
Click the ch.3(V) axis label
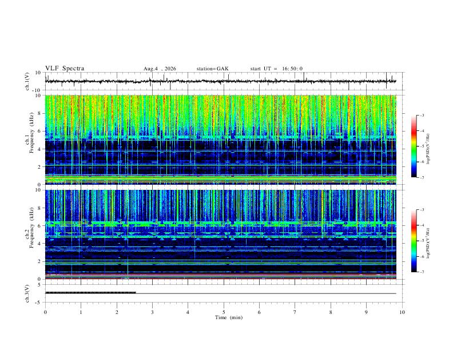[x=27, y=293]
